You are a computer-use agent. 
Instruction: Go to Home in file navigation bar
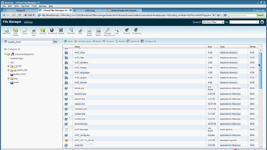[x=68, y=41]
